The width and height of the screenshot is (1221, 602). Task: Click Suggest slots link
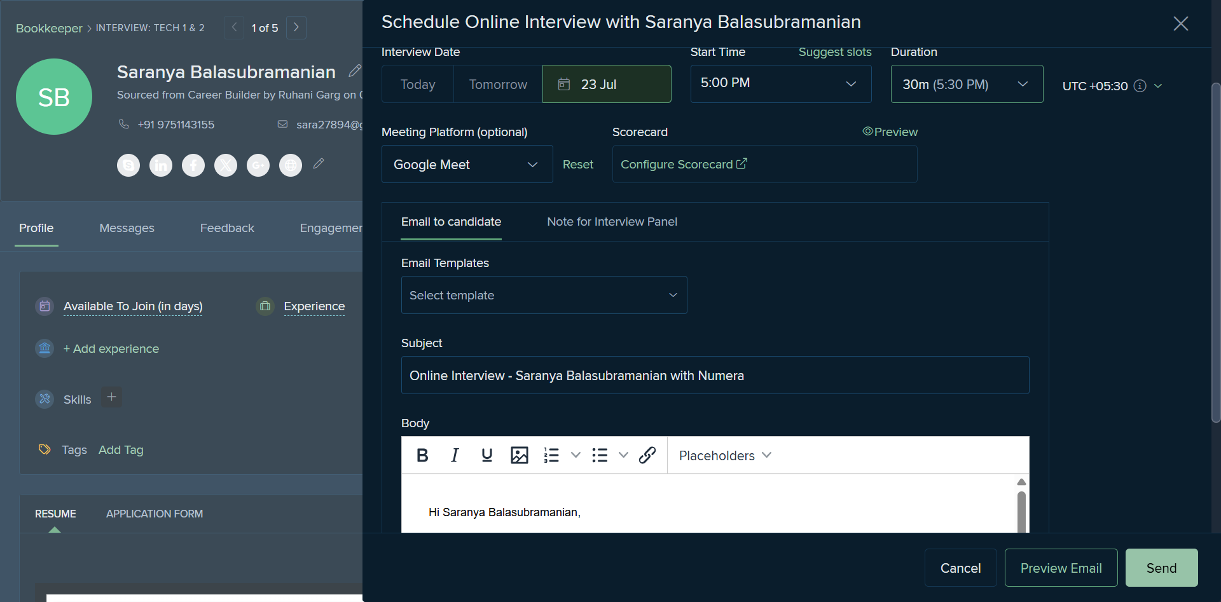pyautogui.click(x=835, y=52)
